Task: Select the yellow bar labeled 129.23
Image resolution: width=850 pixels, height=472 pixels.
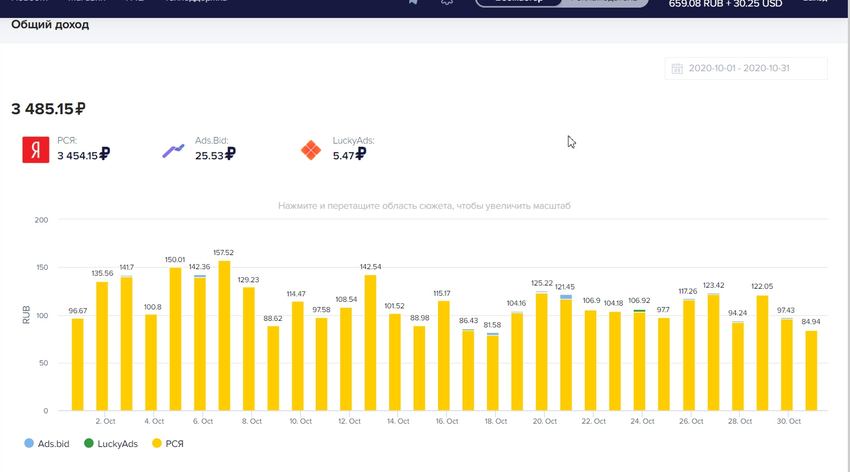Action: 249,349
